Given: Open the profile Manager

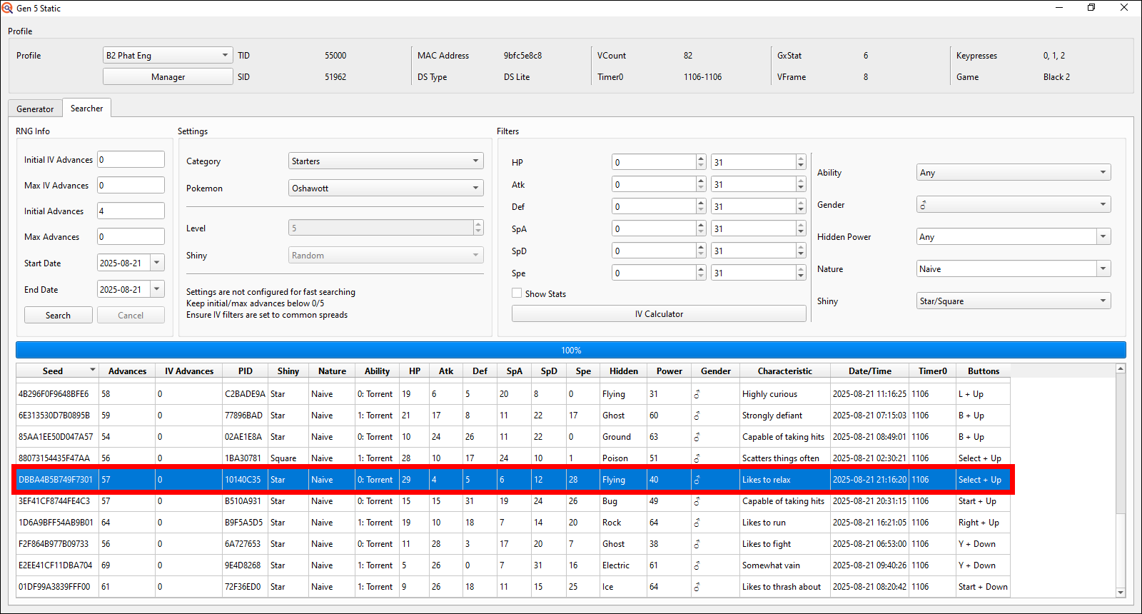Looking at the screenshot, I should click(x=168, y=77).
